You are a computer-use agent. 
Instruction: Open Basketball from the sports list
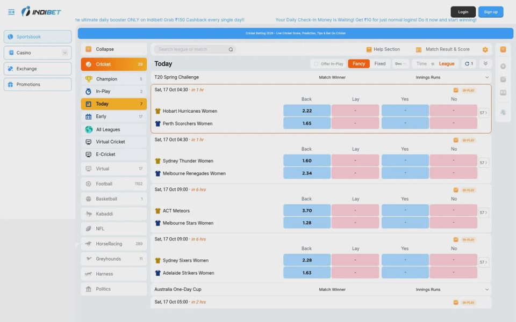[x=114, y=199]
